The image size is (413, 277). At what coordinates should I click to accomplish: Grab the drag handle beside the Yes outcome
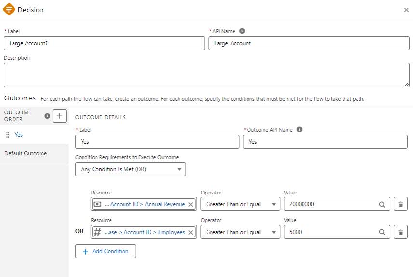[8, 135]
